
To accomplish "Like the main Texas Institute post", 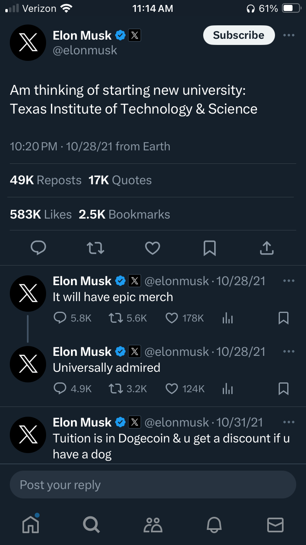I will [153, 248].
